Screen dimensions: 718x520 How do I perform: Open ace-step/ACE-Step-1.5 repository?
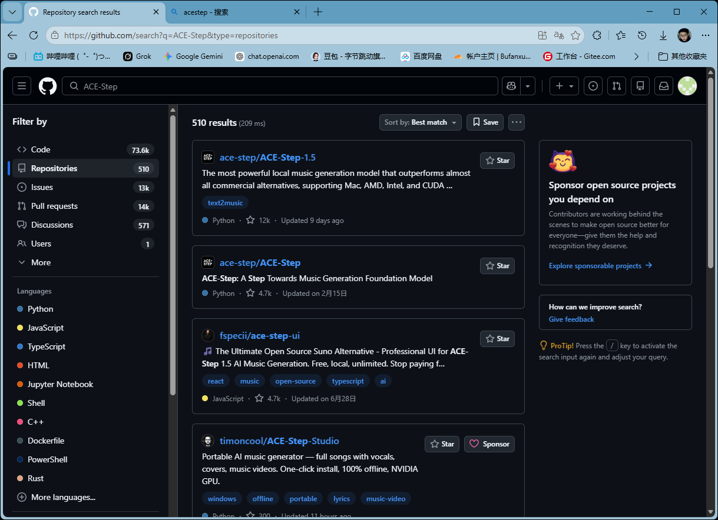(267, 158)
